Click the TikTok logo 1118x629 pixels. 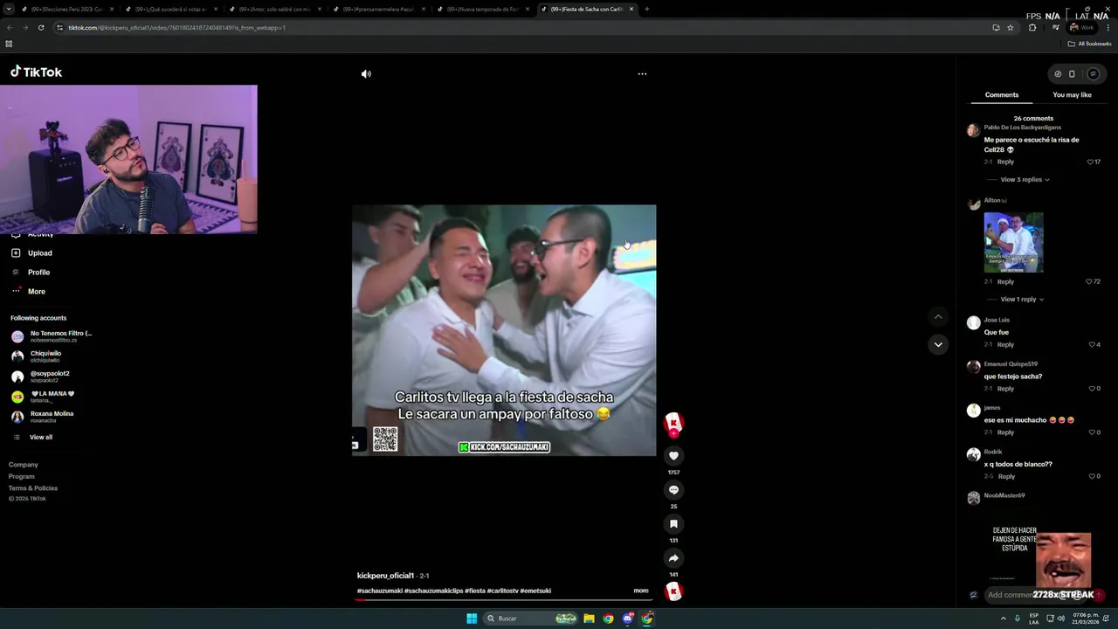(x=36, y=73)
